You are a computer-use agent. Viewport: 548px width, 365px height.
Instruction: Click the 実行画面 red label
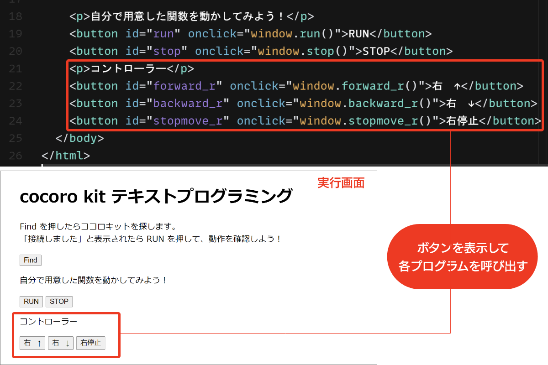click(341, 182)
